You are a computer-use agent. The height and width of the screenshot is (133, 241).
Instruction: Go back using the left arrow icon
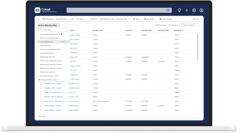[39, 19]
